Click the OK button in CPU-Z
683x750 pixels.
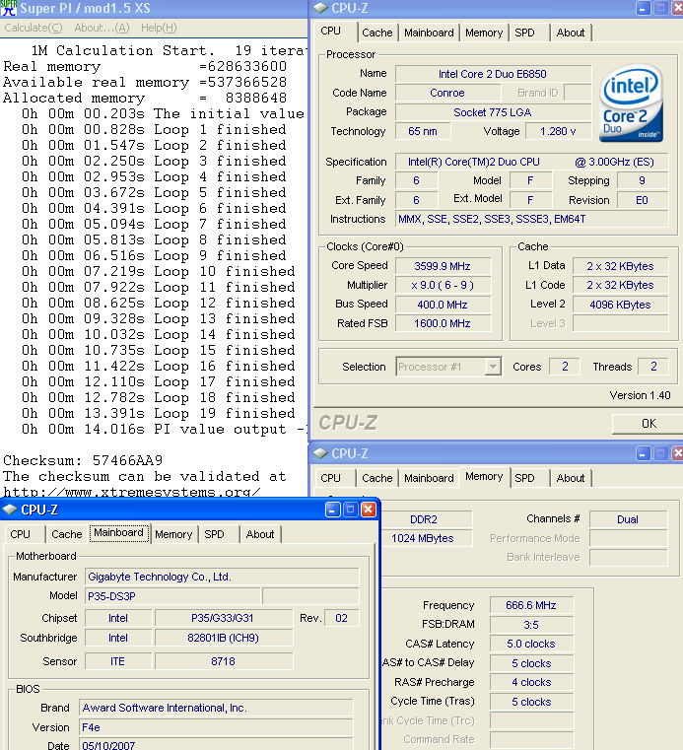click(649, 424)
